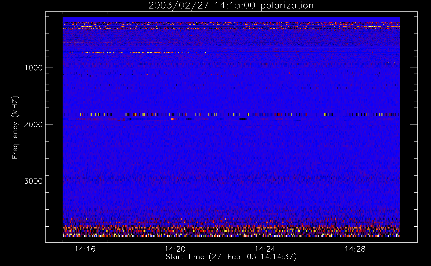The height and width of the screenshot is (266, 431).
Task: Select the 14:20 time tick label
Action: [175, 249]
